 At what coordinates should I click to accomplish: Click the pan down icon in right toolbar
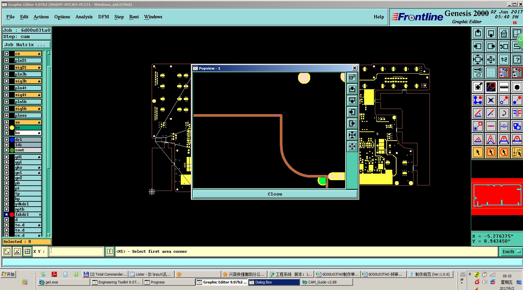491,33
